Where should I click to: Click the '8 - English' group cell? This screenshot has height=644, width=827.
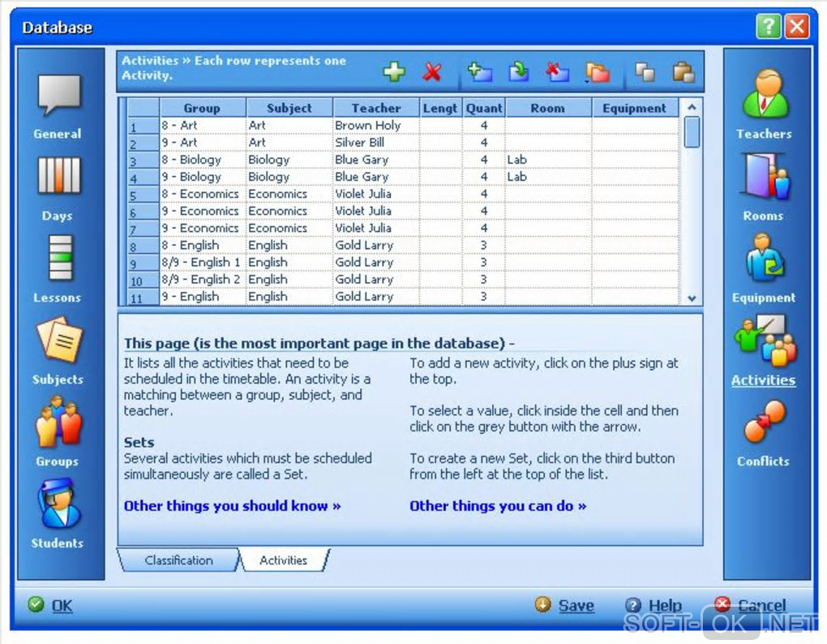point(203,245)
